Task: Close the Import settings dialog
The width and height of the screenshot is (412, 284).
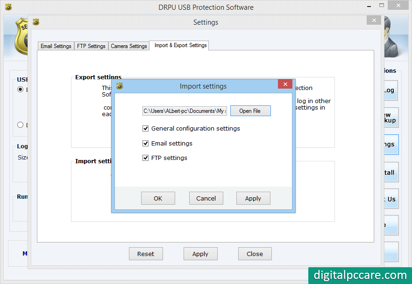Action: [x=285, y=84]
